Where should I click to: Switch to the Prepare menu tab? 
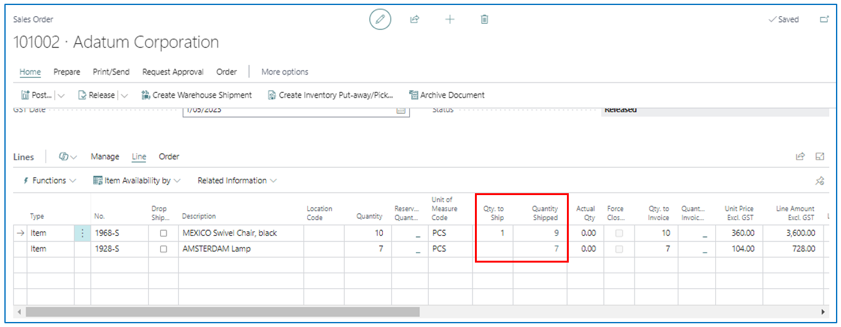pyautogui.click(x=66, y=72)
